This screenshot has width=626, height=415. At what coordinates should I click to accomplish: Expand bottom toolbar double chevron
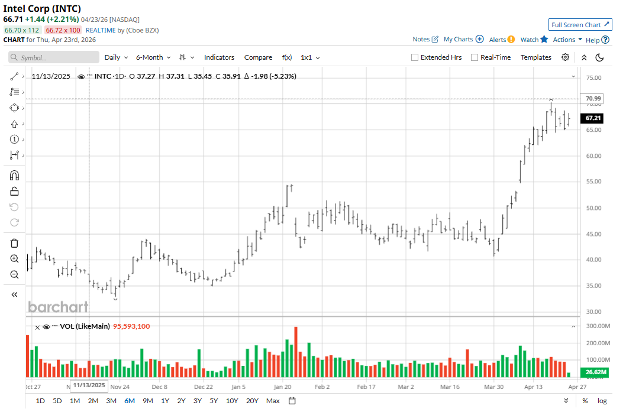566,401
